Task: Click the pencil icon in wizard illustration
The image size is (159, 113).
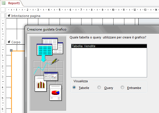Action: pos(54,61)
